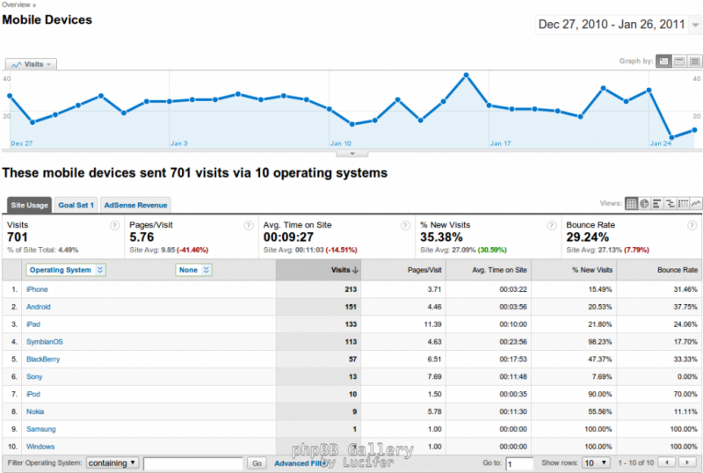The image size is (703, 473).
Task: Select graph by month icon
Action: [x=694, y=62]
